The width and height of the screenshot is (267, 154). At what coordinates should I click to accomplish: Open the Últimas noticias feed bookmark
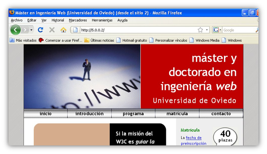point(99,40)
